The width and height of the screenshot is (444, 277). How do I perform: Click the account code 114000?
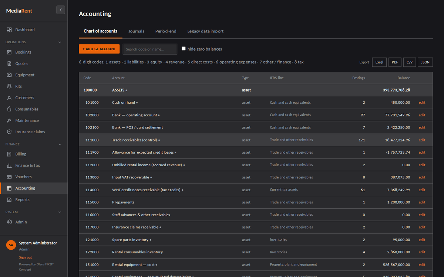coord(92,190)
